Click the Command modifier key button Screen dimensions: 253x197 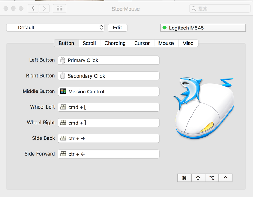(x=184, y=178)
